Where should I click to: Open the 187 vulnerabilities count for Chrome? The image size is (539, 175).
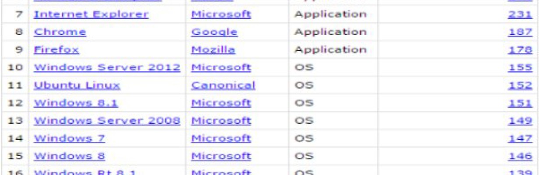(520, 32)
